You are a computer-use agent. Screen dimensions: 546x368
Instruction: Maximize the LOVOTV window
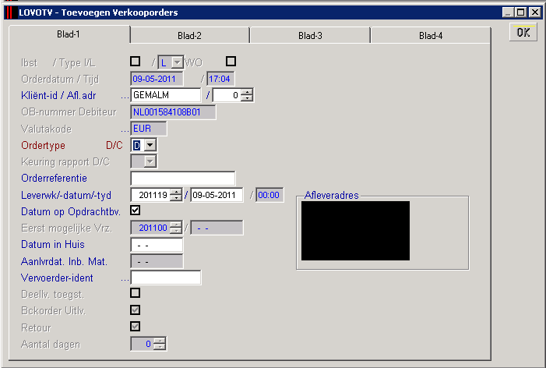coord(520,12)
